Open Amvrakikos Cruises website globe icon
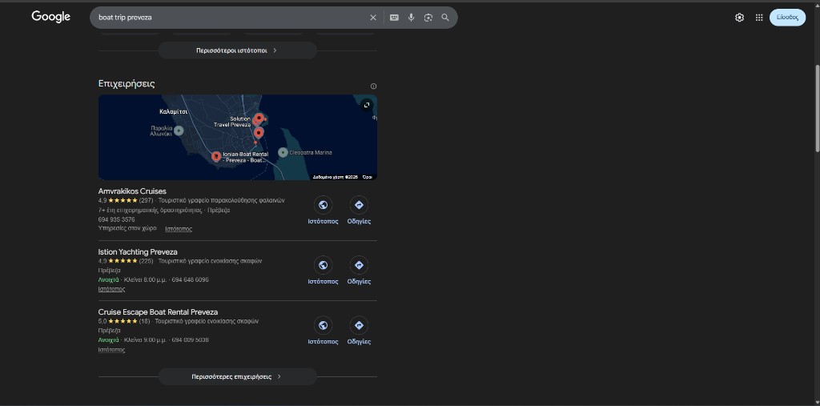Image resolution: width=820 pixels, height=406 pixels. (323, 205)
